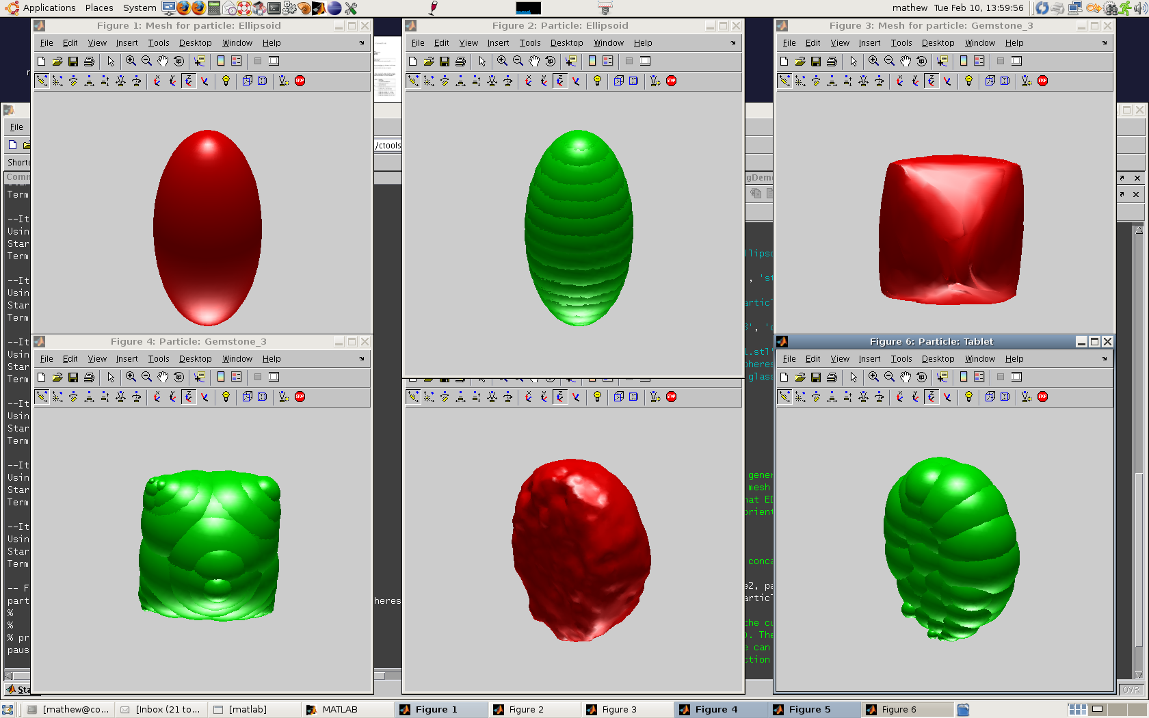Viewport: 1149px width, 718px height.
Task: Click Reset Camera and Scene Light in Figure 6
Action: click(x=1027, y=397)
